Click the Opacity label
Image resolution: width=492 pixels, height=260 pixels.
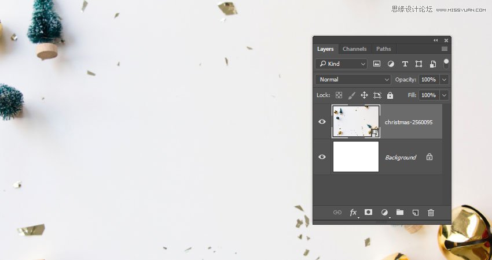click(x=405, y=80)
